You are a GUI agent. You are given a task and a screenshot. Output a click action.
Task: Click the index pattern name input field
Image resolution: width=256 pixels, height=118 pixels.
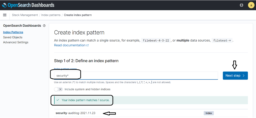tap(136, 75)
